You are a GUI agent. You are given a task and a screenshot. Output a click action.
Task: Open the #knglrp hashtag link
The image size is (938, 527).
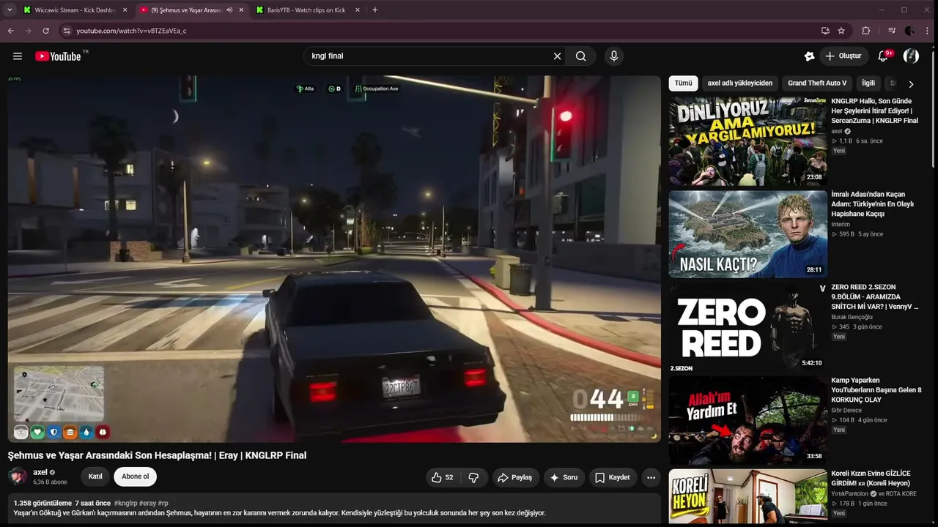point(125,504)
